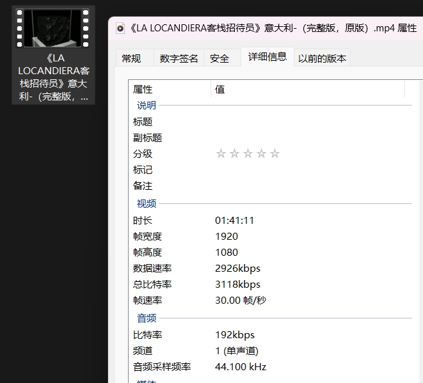Click the 帧速率 property label
Screen dimensions: 423x383
pos(148,301)
